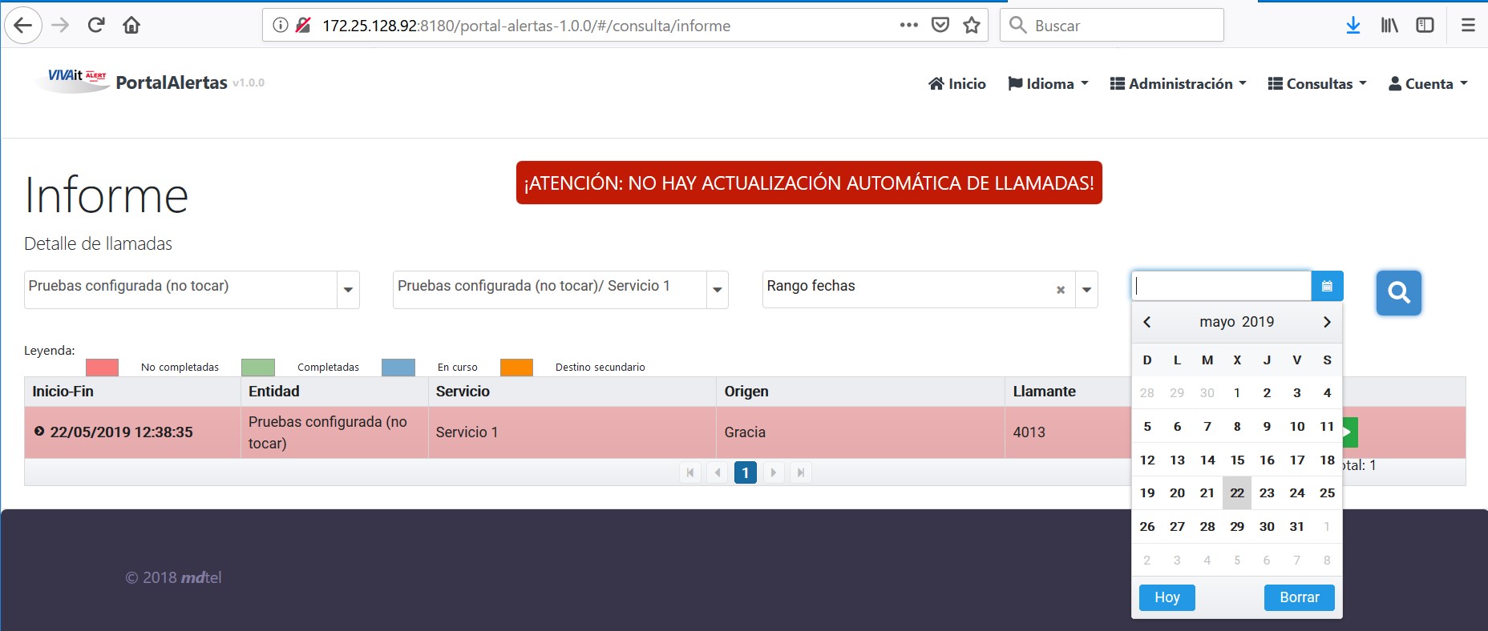Click the green play button in row
1488x631 pixels.
tap(1350, 432)
